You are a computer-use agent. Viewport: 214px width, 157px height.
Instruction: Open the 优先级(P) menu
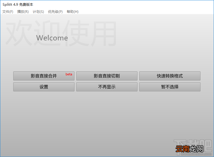click(x=55, y=12)
